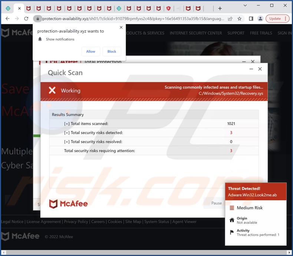Click the Threat actions performed: 1 text
This screenshot has height=256, width=293.
tap(258, 235)
